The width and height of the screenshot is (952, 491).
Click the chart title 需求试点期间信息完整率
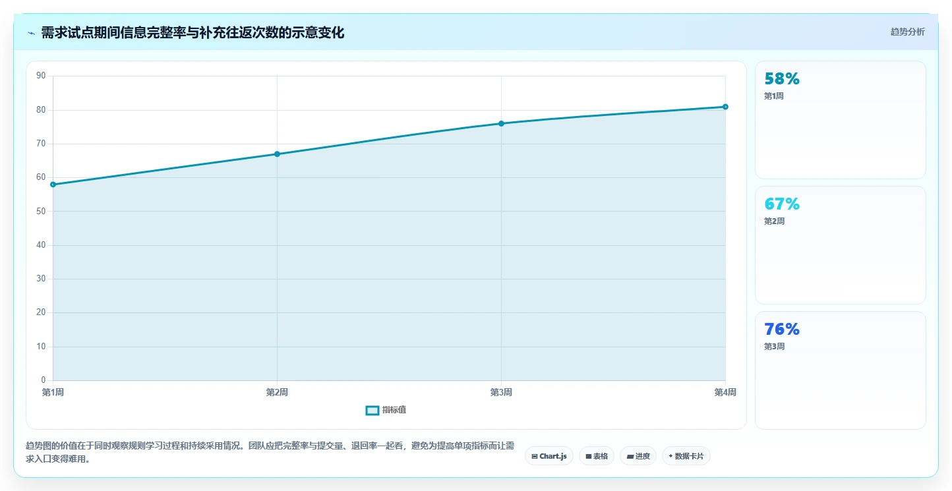click(193, 33)
